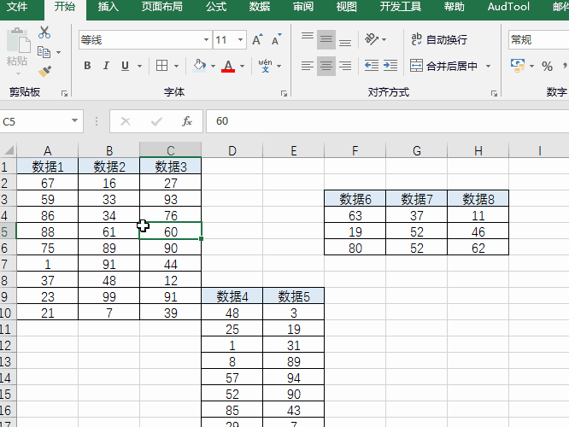
Task: Click the Select All corner triangle
Action: (x=8, y=150)
